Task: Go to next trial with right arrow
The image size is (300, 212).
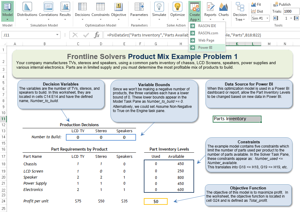Action: point(296,18)
